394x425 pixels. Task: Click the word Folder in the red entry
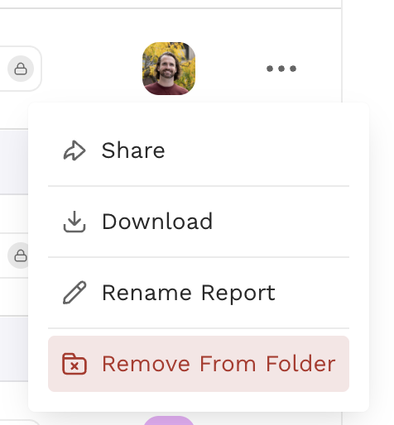point(300,364)
